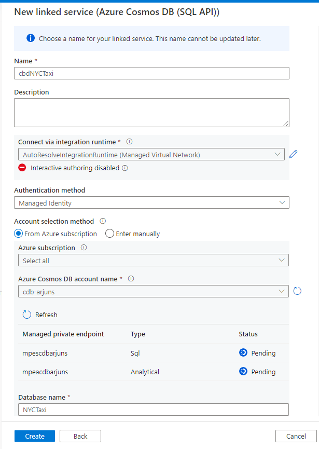Open the integration runtime dropdown
The image size is (319, 449).
click(151, 154)
